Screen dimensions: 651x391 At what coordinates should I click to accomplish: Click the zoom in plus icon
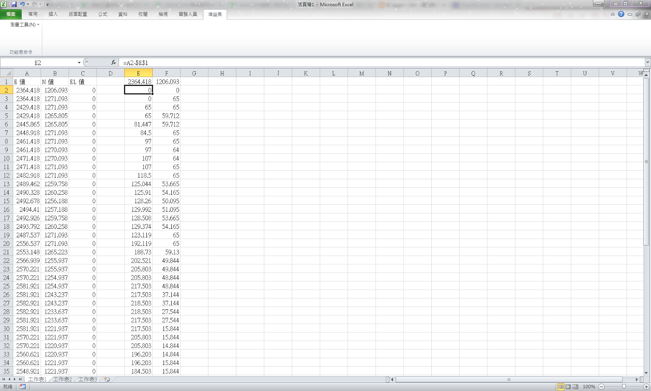point(646,387)
